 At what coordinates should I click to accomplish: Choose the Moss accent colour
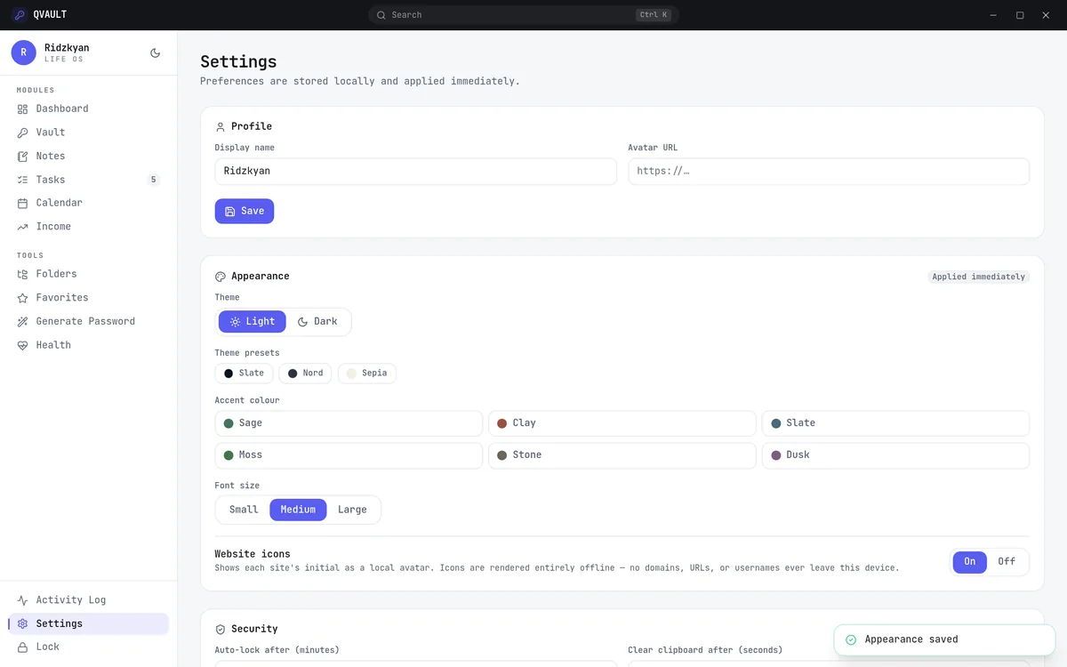(349, 455)
